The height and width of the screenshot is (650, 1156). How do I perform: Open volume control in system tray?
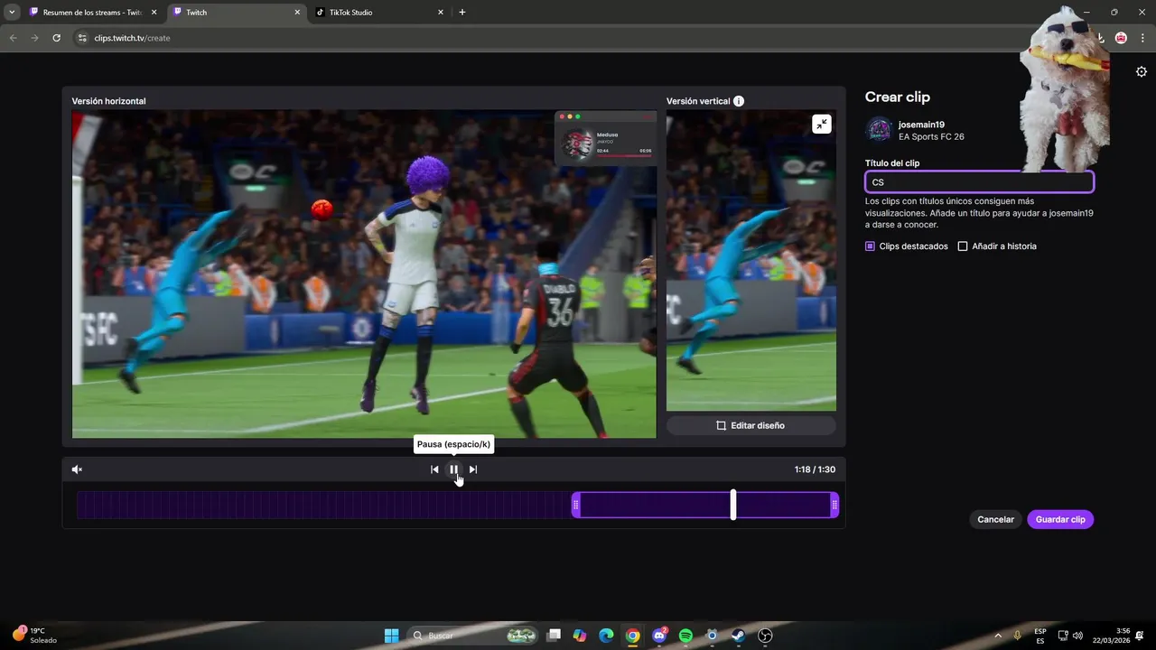point(1077,636)
